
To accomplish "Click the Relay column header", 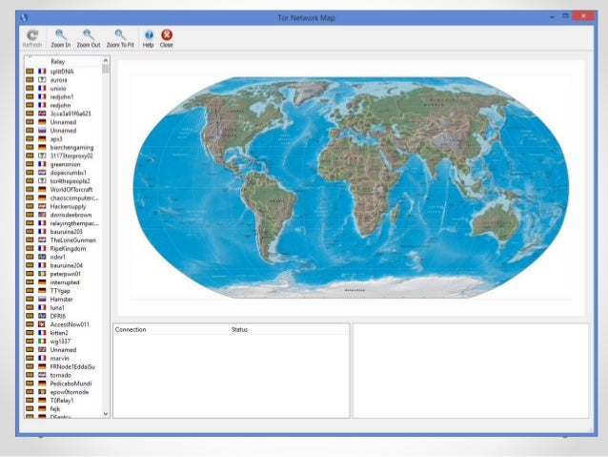I will [x=58, y=62].
